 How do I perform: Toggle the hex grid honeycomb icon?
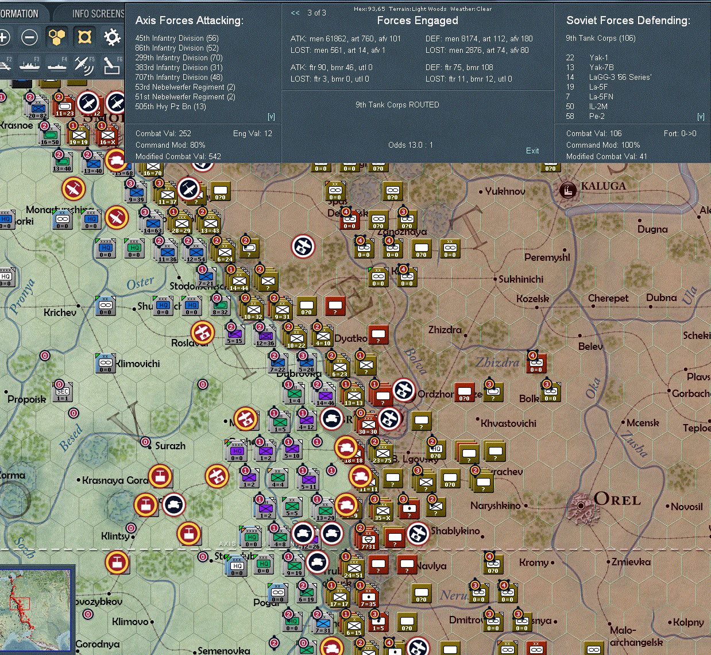pyautogui.click(x=57, y=37)
